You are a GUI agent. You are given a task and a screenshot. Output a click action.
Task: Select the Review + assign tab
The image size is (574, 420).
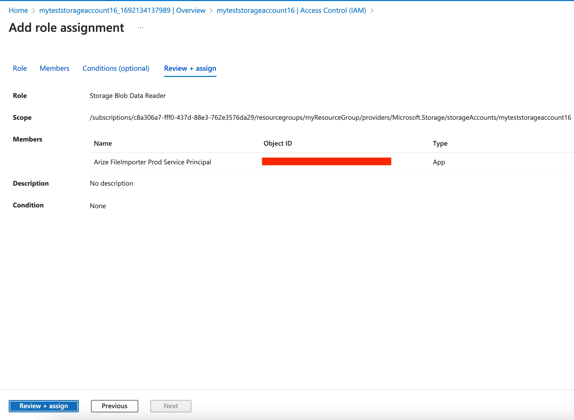coord(190,68)
